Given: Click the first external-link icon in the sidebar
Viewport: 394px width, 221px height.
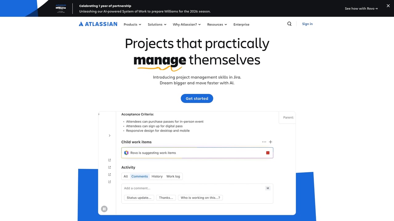Looking at the screenshot, I should coord(109,160).
